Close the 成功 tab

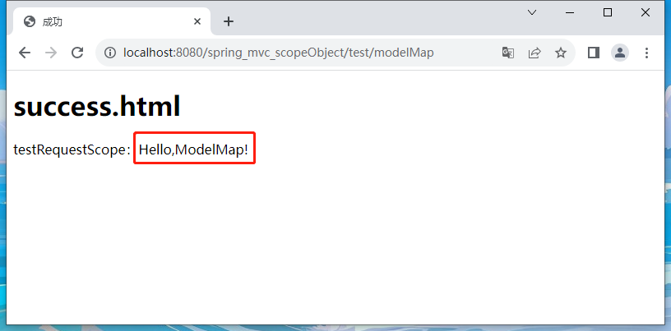pos(197,21)
